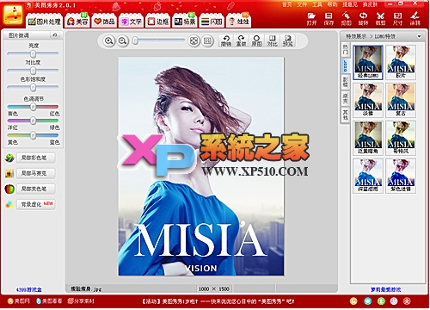Switch to the 闪图 animated image tab
Image resolution: width=430 pixels, height=310 pixels.
pyautogui.click(x=212, y=22)
